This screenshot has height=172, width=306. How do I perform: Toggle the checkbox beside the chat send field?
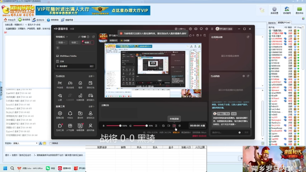coord(50,143)
